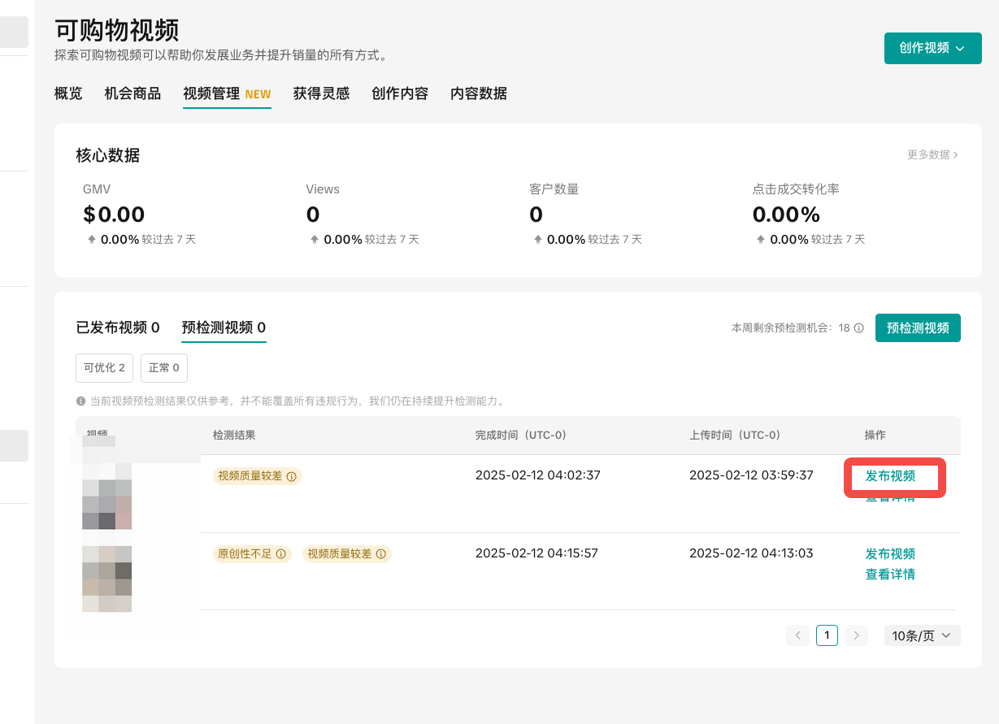The height and width of the screenshot is (724, 999).
Task: Click info icon on first row 视频质量较差 tag
Action: click(x=292, y=476)
